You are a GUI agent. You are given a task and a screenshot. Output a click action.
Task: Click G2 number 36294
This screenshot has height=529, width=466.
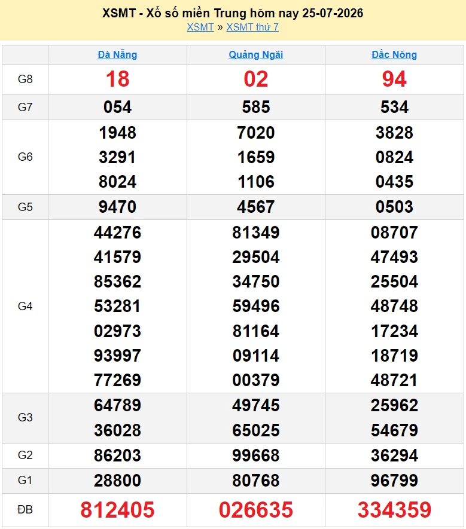394,455
